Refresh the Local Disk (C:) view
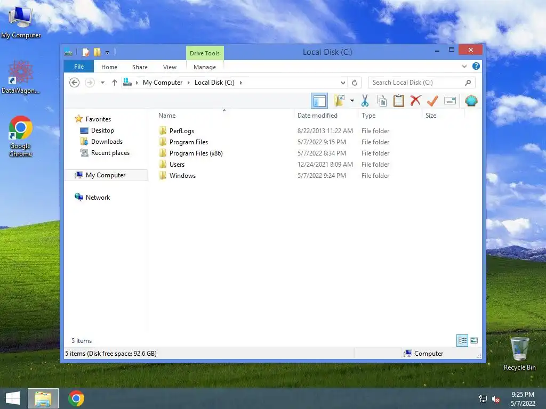Viewport: 546px width, 409px height. tap(355, 83)
